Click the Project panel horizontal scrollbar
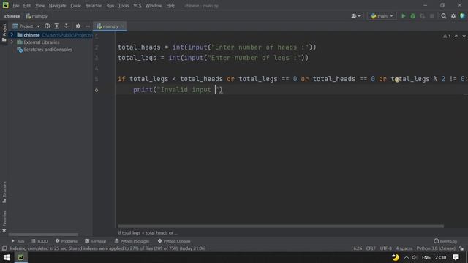Viewport: 468px width, 263px height. tap(43, 235)
